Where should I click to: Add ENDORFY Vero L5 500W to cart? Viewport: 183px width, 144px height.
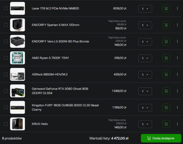tap(166, 41)
